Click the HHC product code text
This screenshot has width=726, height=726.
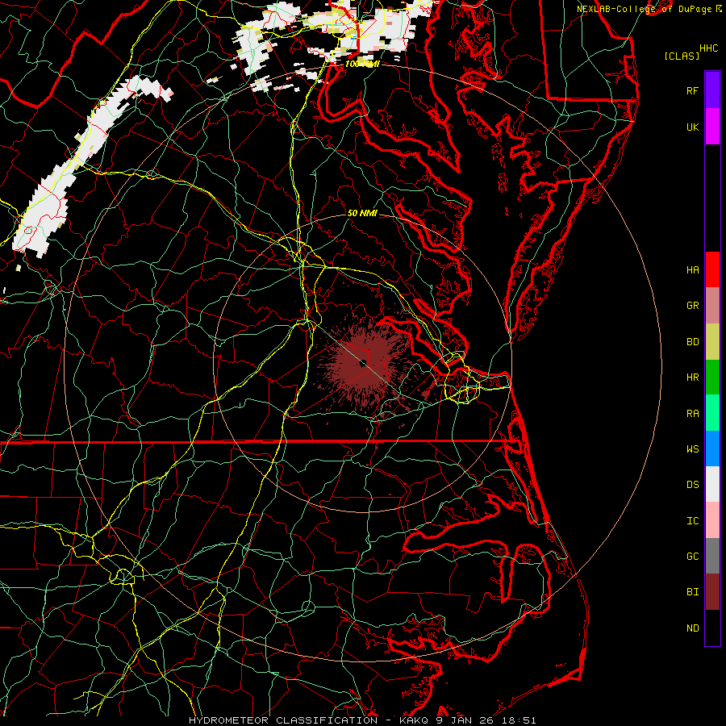coord(709,48)
